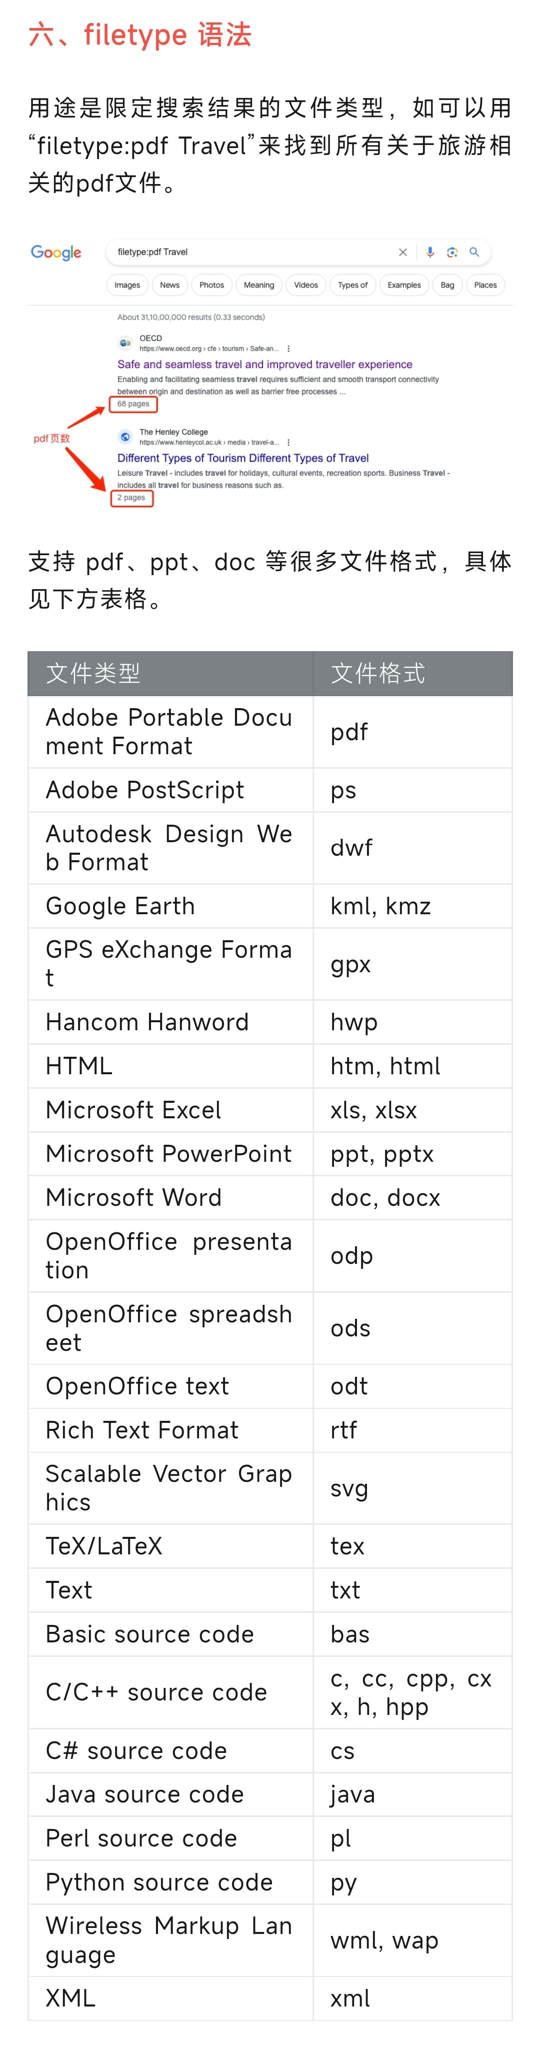This screenshot has width=540, height=2068.
Task: Open Google Lens image search icon
Action: 451,252
